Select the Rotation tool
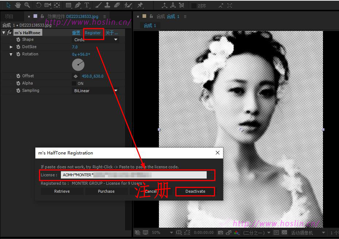 [38, 5]
